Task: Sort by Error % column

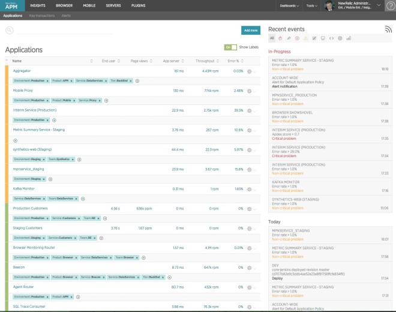Action: [x=235, y=61]
